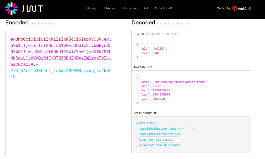Enable the 'secret base64 encoded' checkbox
The image size is (265, 159).
pos(140,145)
